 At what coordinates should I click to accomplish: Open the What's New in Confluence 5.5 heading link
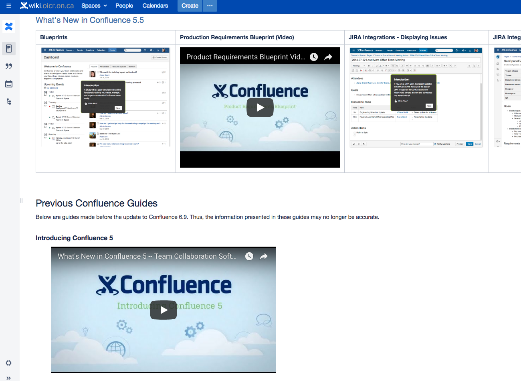[90, 20]
